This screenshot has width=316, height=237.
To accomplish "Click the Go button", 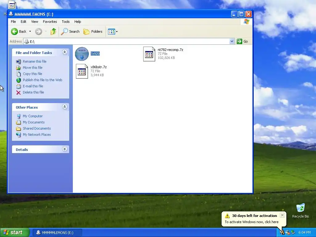I will 243,41.
